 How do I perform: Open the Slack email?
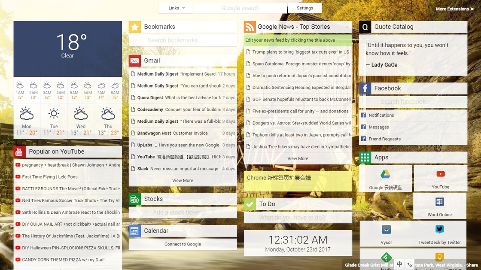[183, 169]
